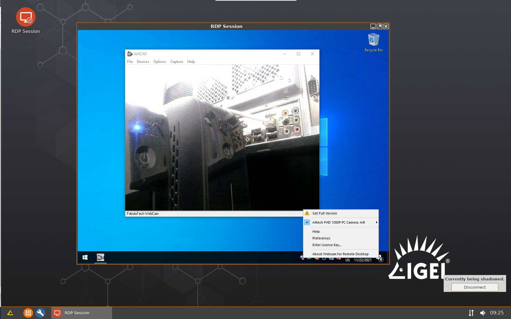
Task: Close the AMCAP window
Action: [x=312, y=54]
